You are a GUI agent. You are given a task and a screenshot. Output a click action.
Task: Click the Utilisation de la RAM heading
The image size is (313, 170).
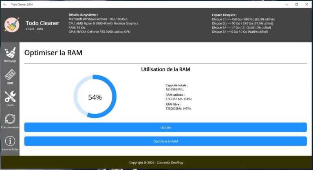165,69
